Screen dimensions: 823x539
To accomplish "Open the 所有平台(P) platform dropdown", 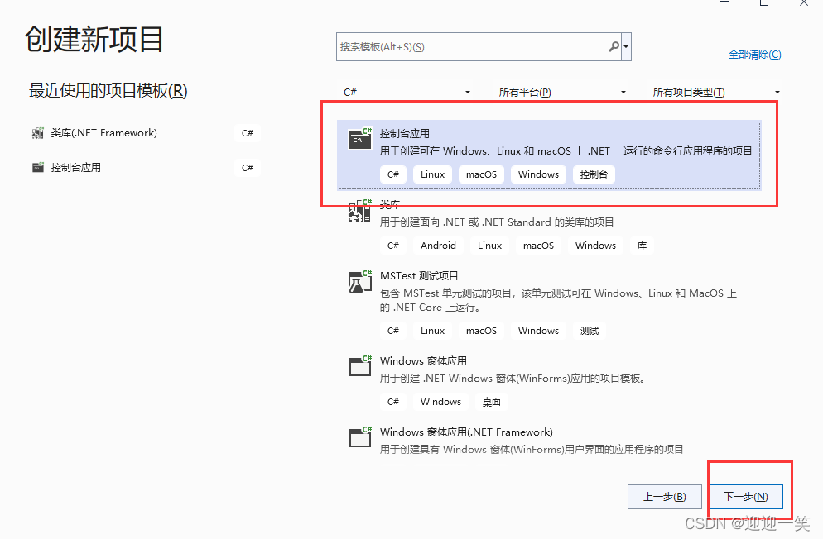I will tap(561, 93).
